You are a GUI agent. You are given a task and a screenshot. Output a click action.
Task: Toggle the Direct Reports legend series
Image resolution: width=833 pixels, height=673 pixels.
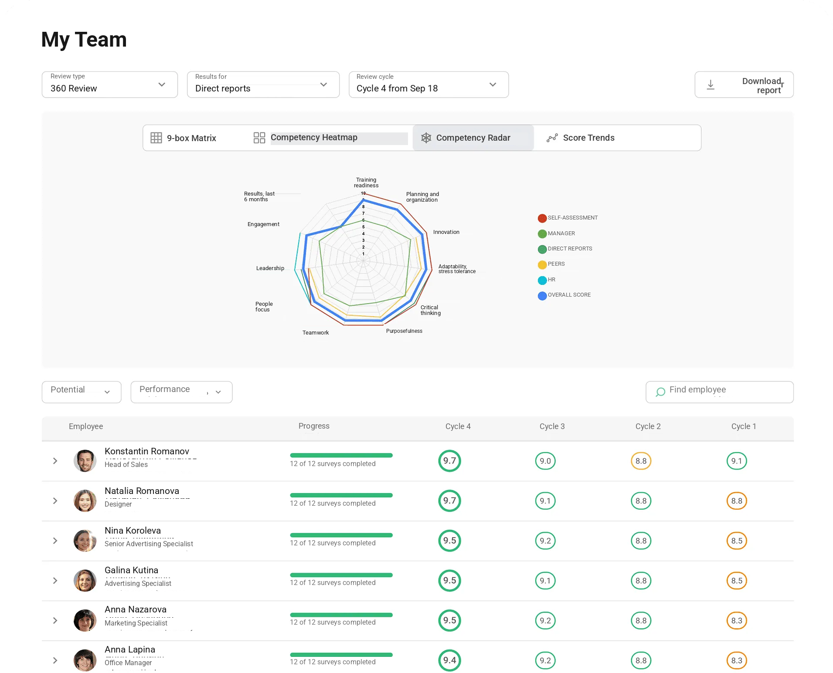tap(565, 249)
